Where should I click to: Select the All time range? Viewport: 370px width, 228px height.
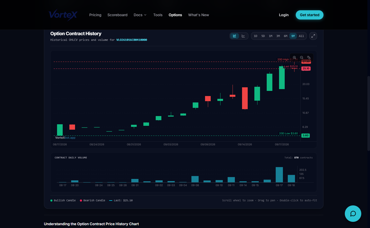click(301, 36)
